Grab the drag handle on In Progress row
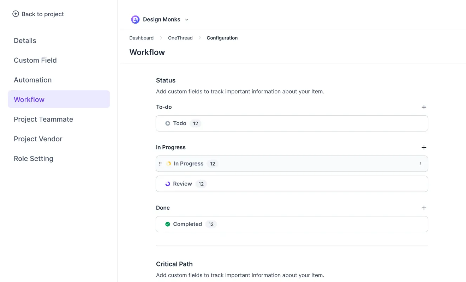The image size is (466, 282). pos(160,164)
